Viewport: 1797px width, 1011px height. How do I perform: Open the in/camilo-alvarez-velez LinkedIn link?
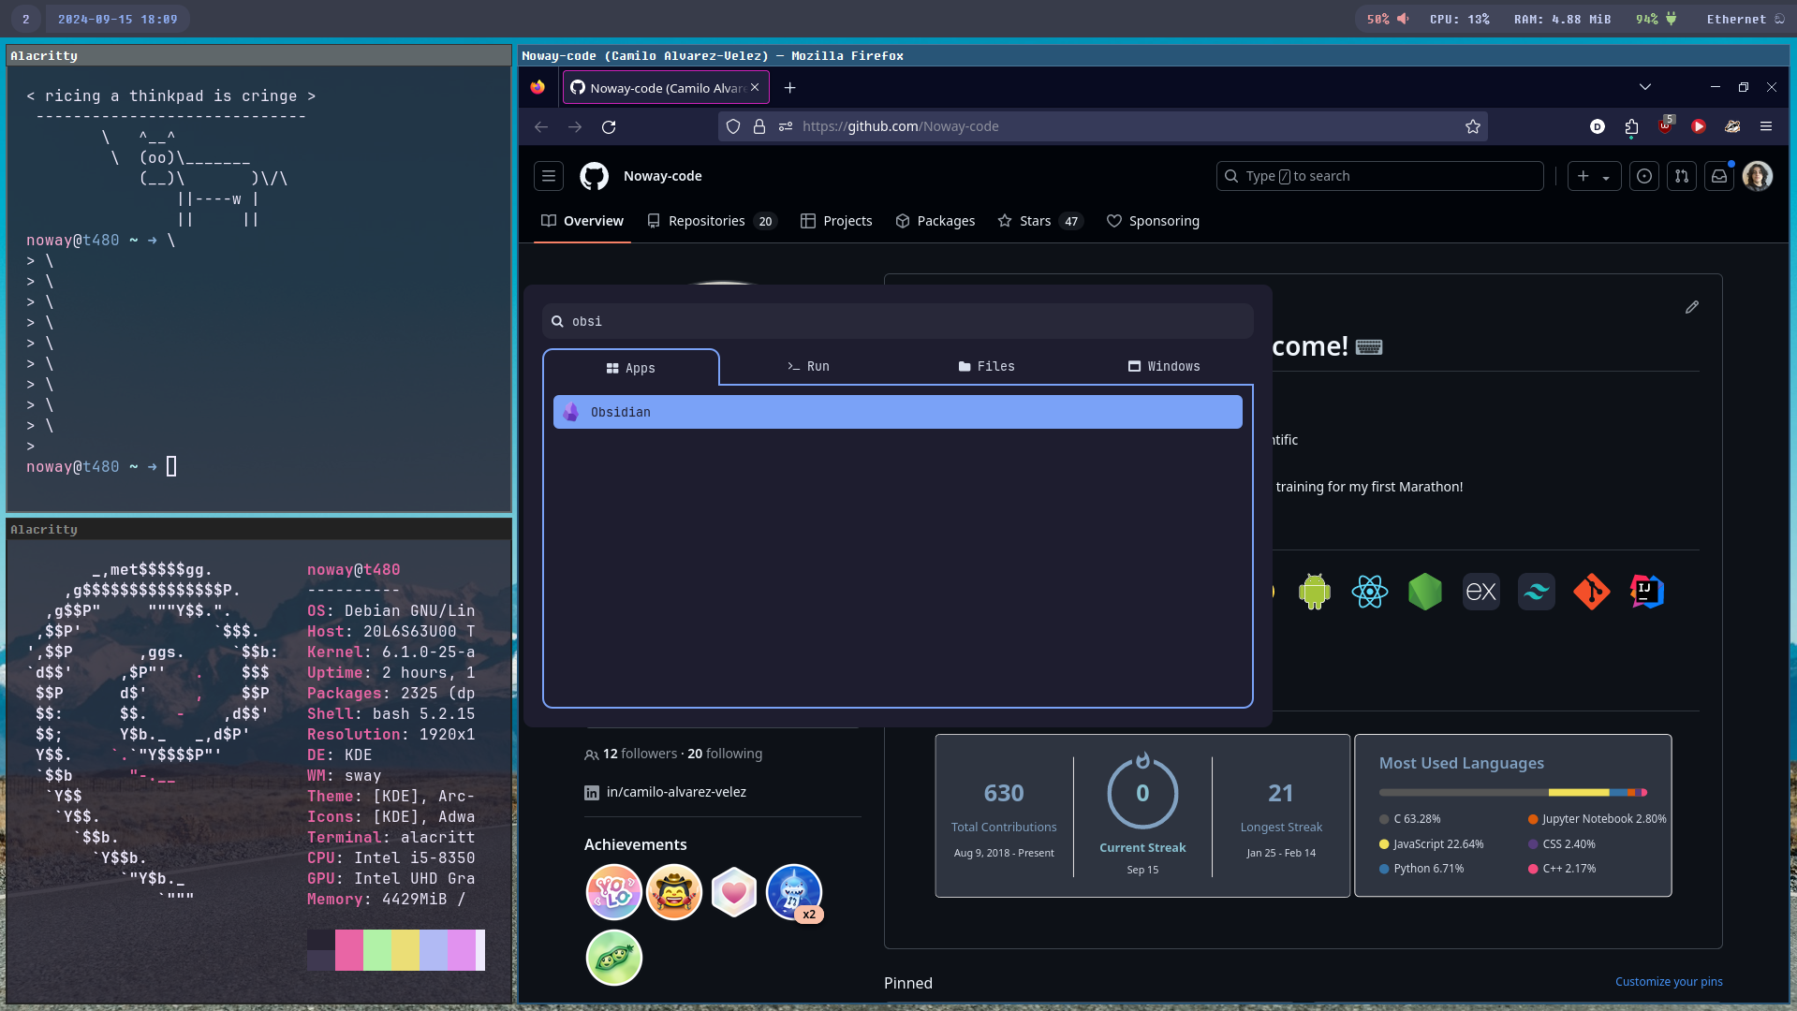pos(676,792)
